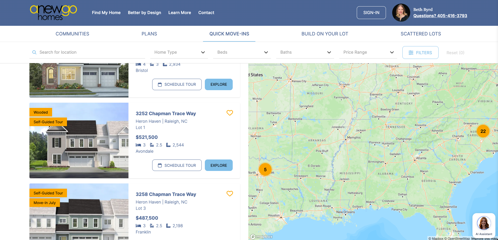Schedule a tour for 3252 Chapman Trace Way

[177, 165]
